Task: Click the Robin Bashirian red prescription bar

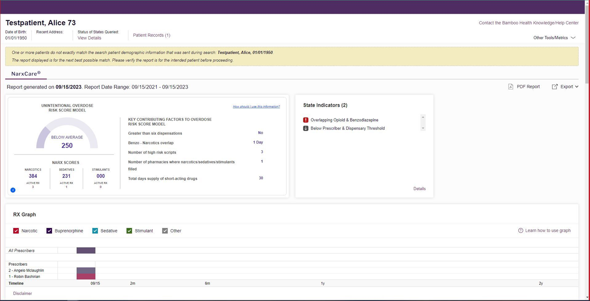Action: click(x=86, y=277)
